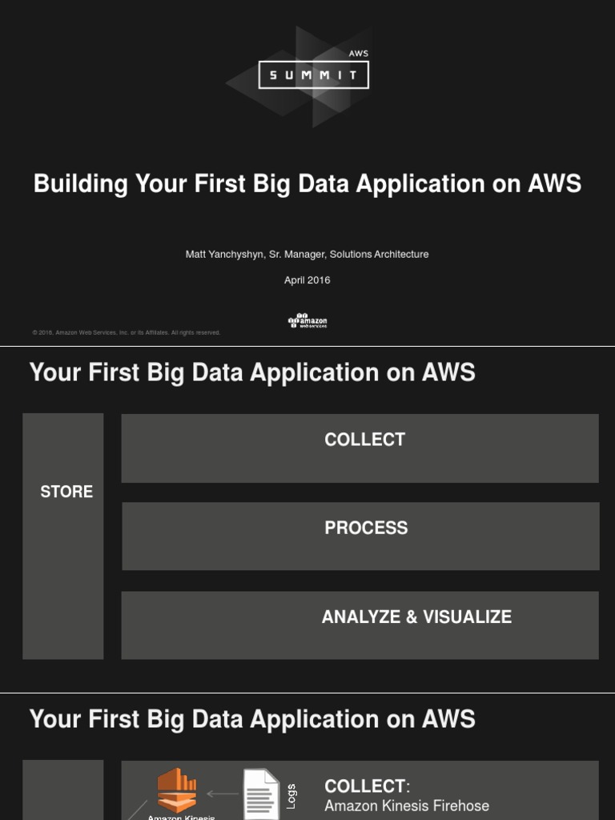Select the slide title Building Your First Big Data Application
615x820 pixels.
pos(307,184)
